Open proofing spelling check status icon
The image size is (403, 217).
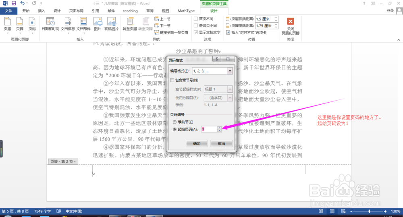coord(58,211)
